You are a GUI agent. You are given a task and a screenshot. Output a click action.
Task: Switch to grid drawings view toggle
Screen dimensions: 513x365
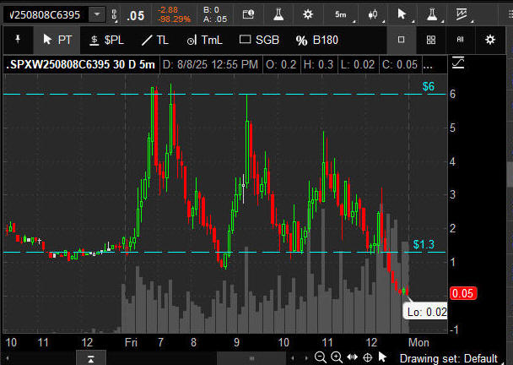pos(430,40)
